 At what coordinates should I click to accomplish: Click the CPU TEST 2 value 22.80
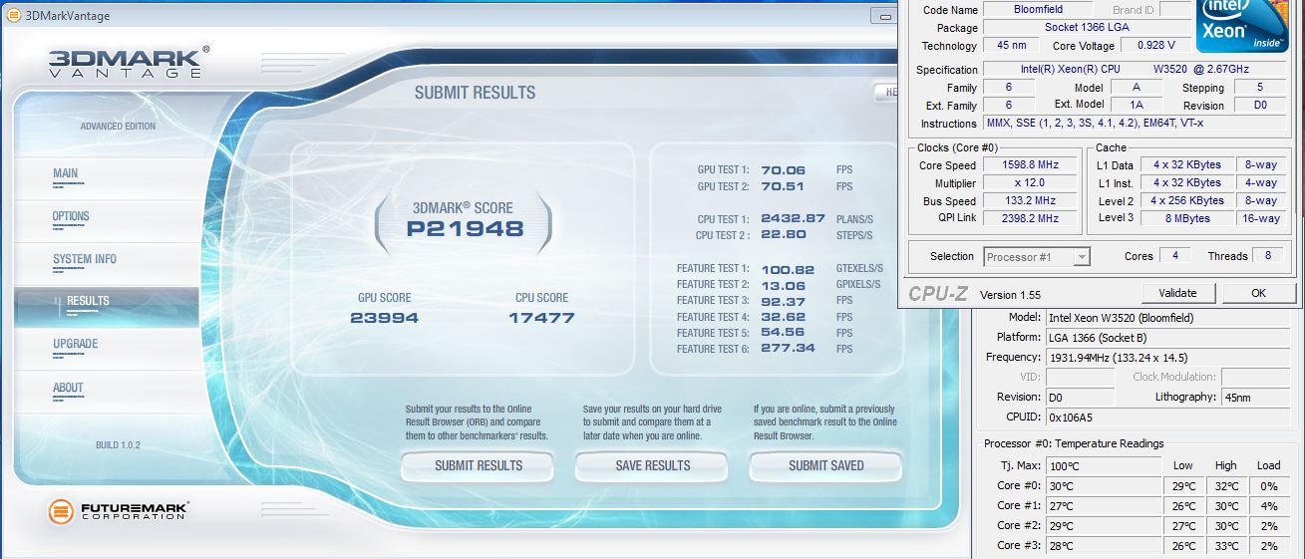[783, 235]
